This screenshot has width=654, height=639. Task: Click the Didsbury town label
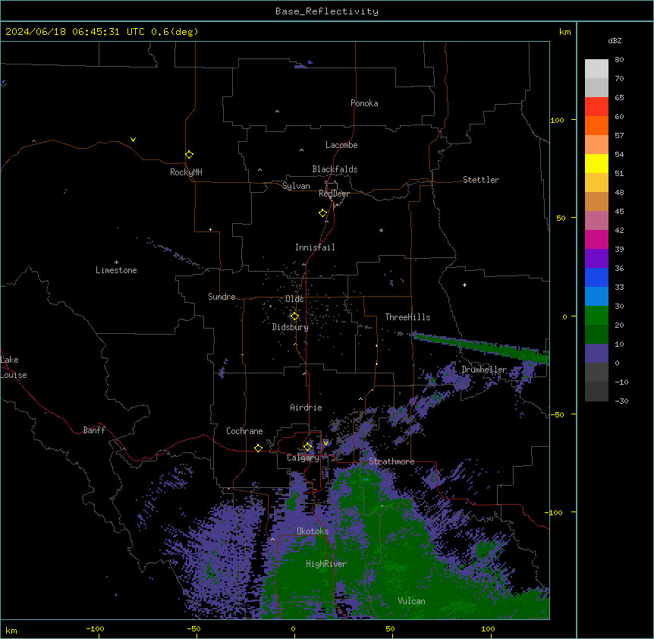[x=291, y=327]
